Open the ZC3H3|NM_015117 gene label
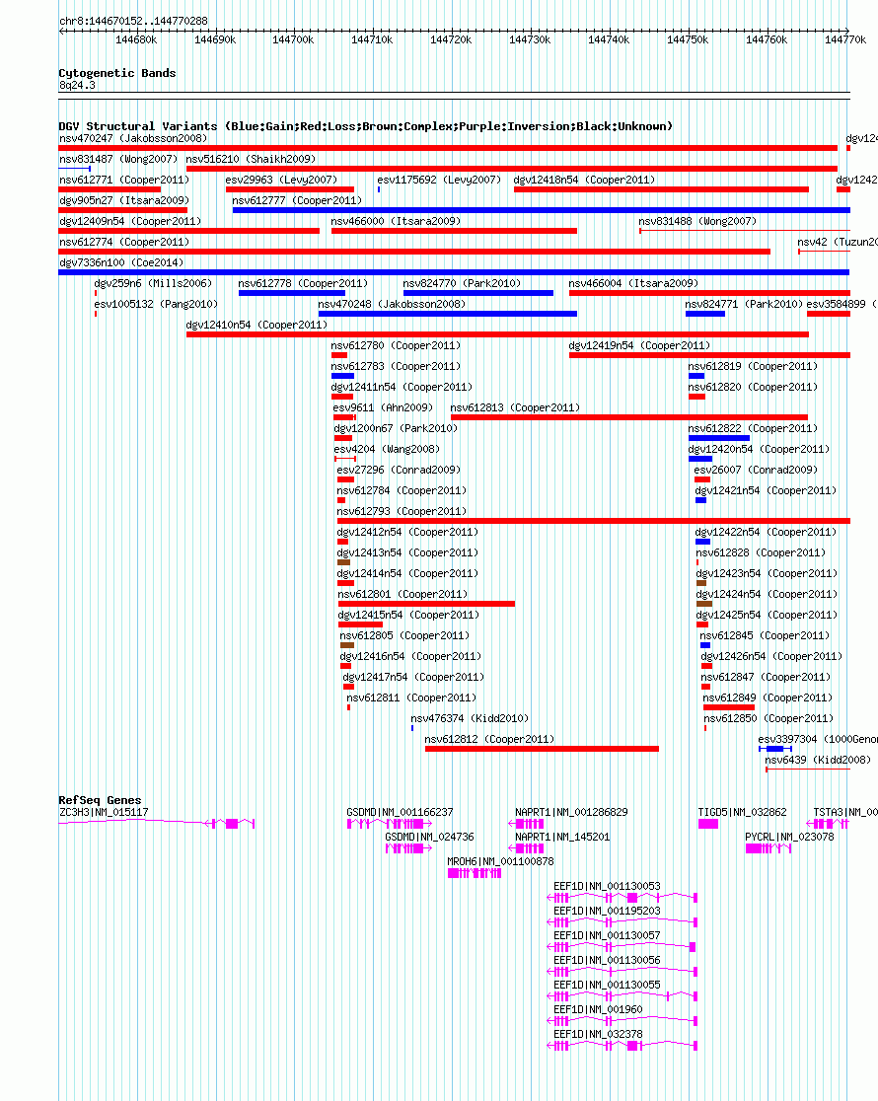Screen dimensions: 878x1101 (104, 812)
